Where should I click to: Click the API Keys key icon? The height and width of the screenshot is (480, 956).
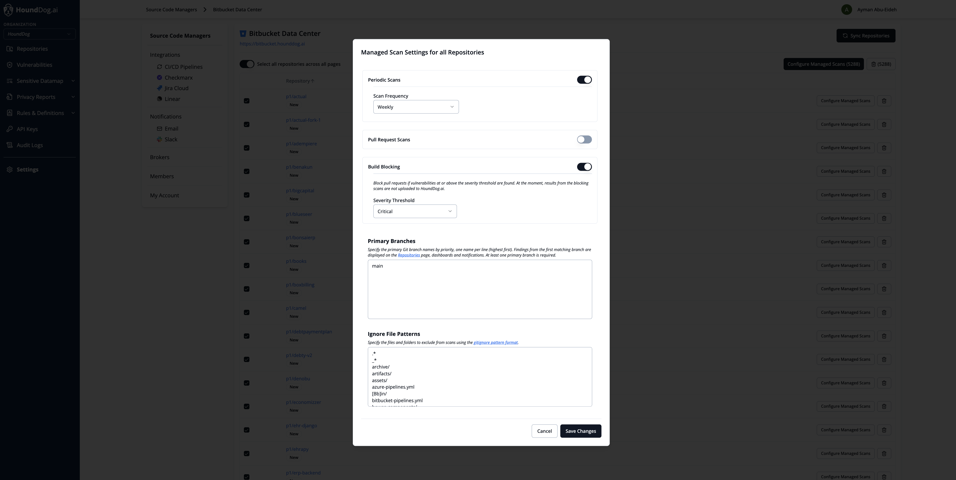coord(10,129)
